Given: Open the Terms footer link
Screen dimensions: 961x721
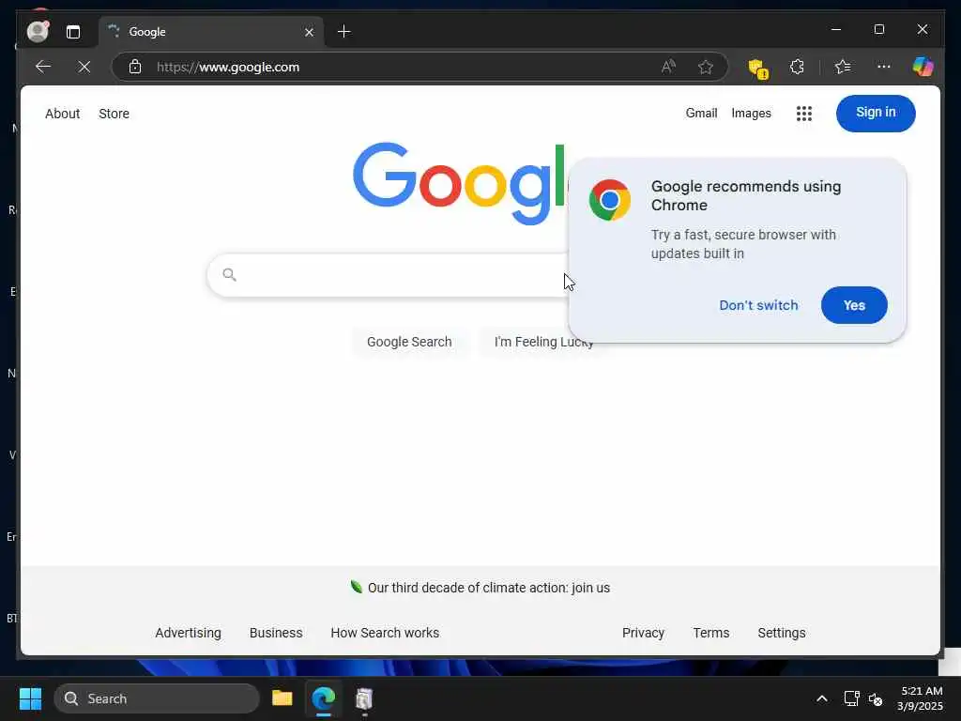Looking at the screenshot, I should pos(711,633).
